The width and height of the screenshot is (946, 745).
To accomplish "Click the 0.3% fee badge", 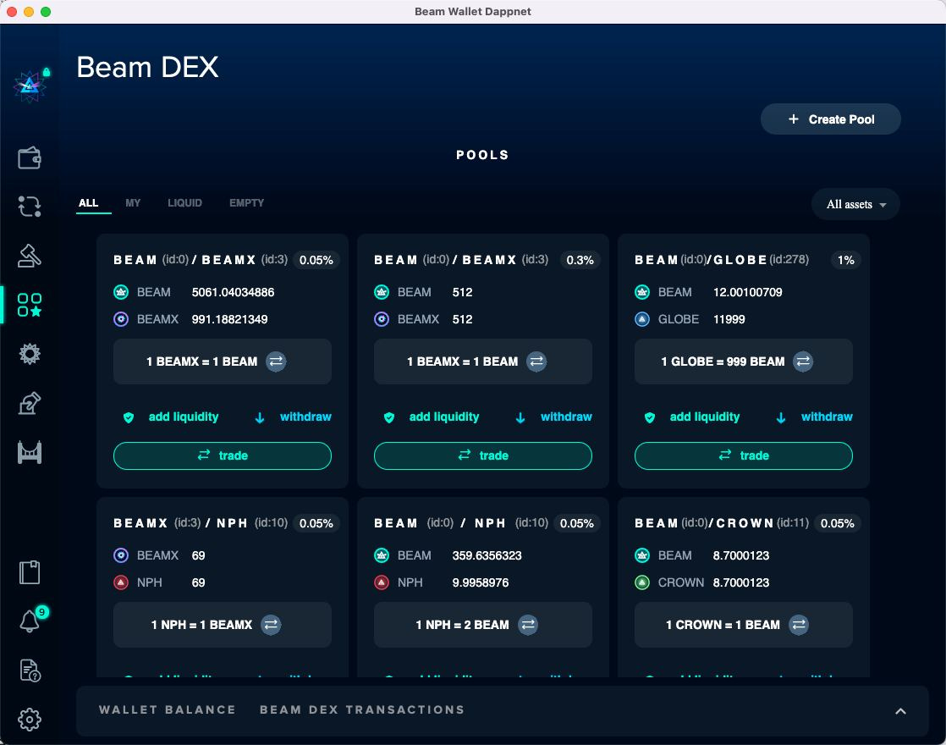I will pyautogui.click(x=580, y=260).
